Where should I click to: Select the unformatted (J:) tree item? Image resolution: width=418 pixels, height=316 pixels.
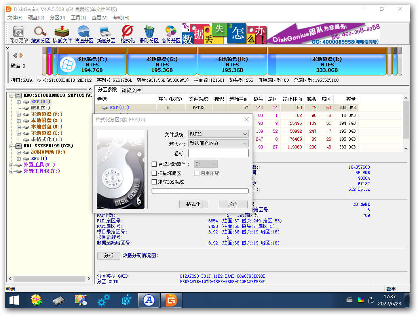click(x=47, y=139)
